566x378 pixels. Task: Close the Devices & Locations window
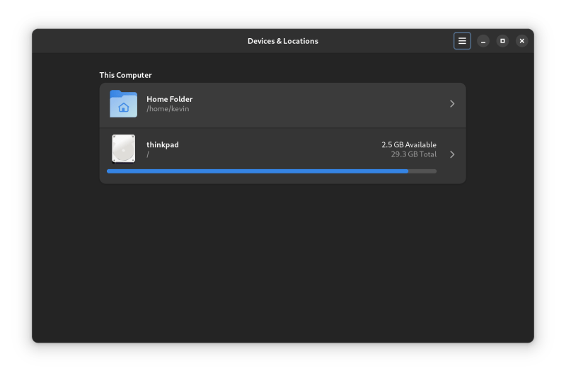(522, 41)
